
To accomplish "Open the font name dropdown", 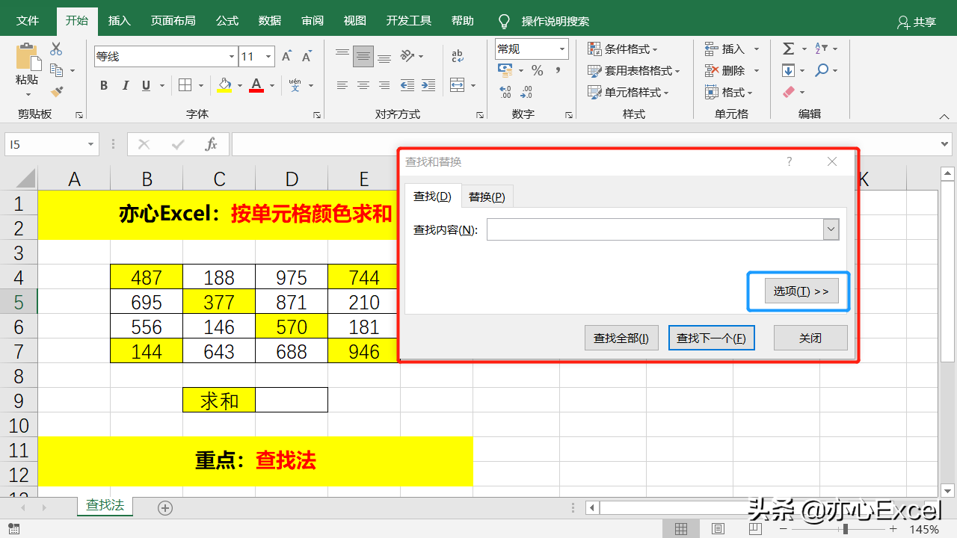I will point(232,57).
